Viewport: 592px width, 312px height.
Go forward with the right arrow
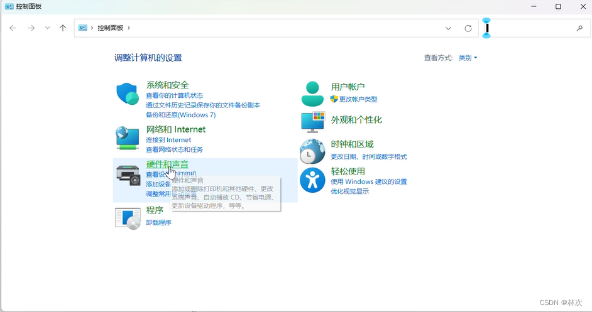pos(31,28)
